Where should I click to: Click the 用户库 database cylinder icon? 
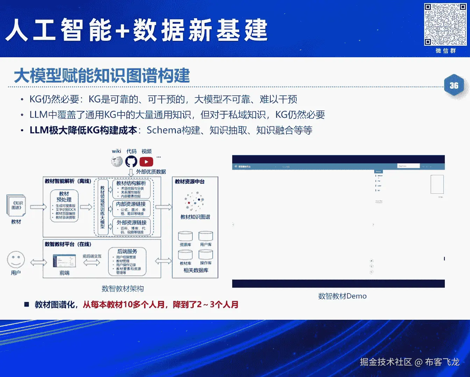(206, 236)
